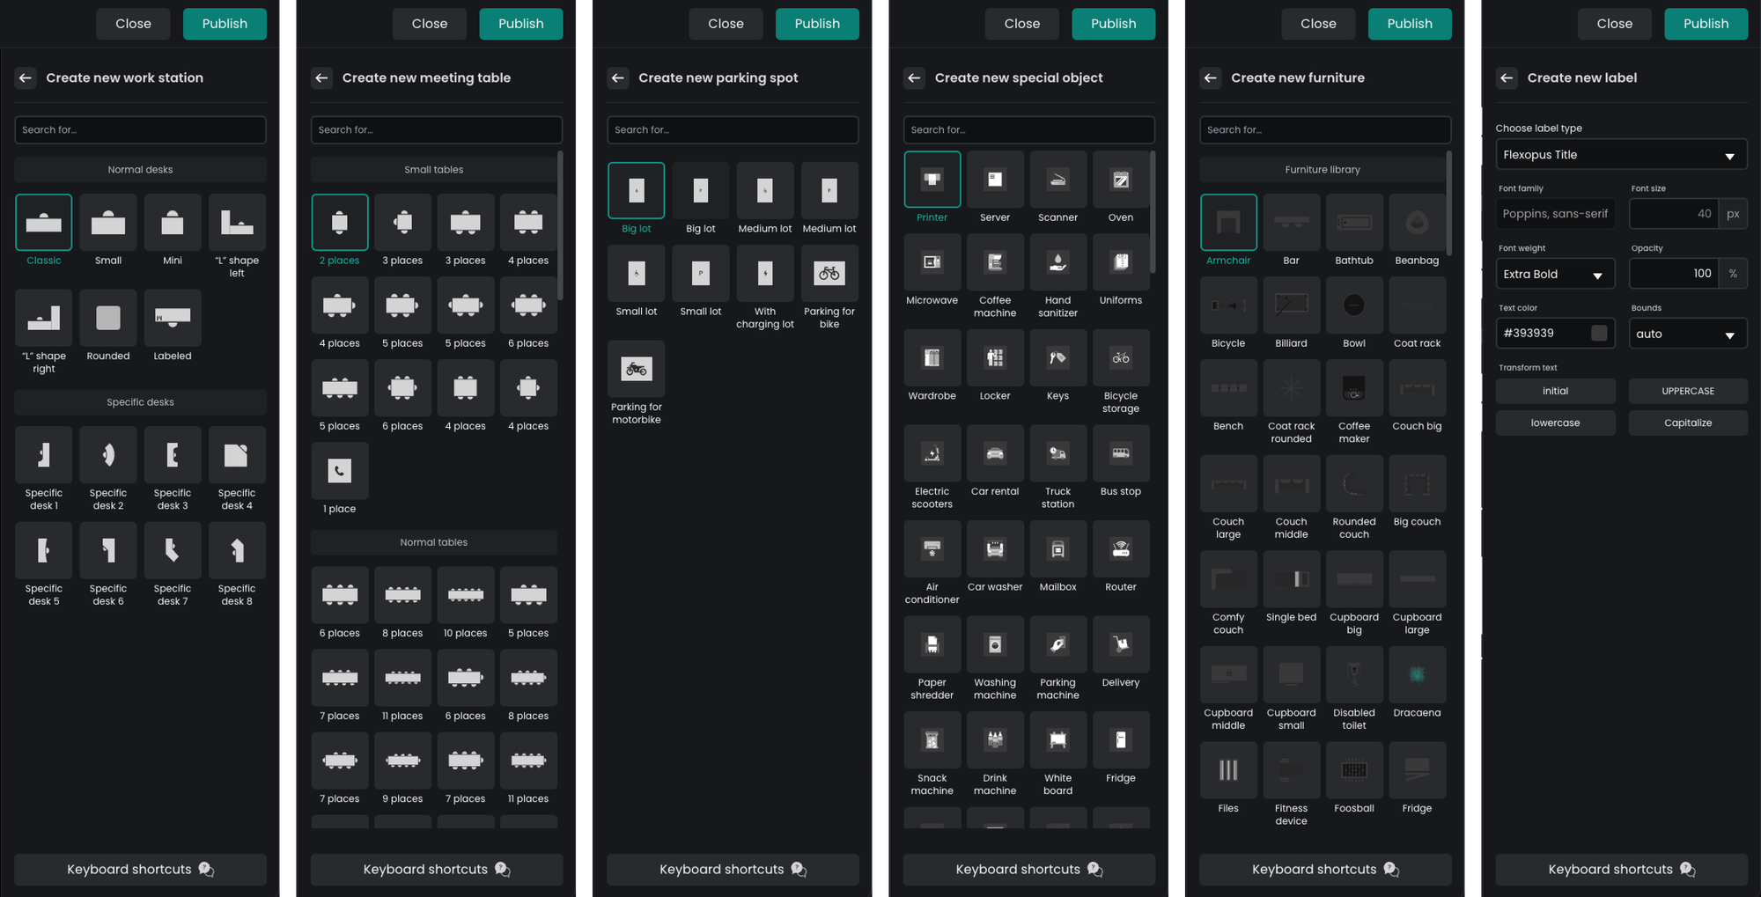
Task: Click the text color swatch beside #393939
Action: pos(1599,333)
